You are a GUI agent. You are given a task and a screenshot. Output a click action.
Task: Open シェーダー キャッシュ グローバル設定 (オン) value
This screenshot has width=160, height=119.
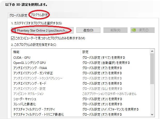(x=102, y=99)
